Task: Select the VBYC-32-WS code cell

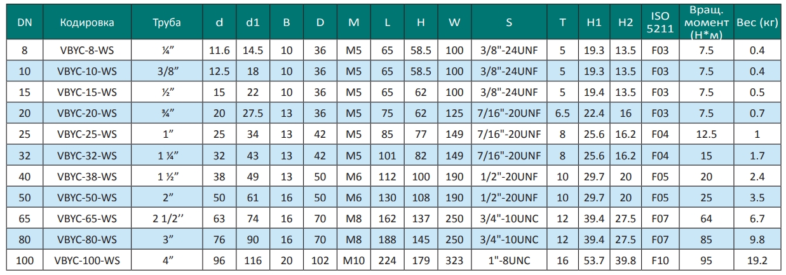Action: pos(87,156)
